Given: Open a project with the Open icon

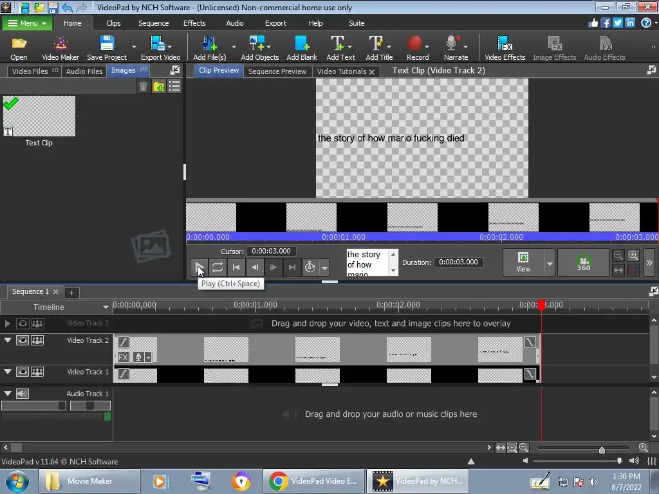Looking at the screenshot, I should pos(19,48).
